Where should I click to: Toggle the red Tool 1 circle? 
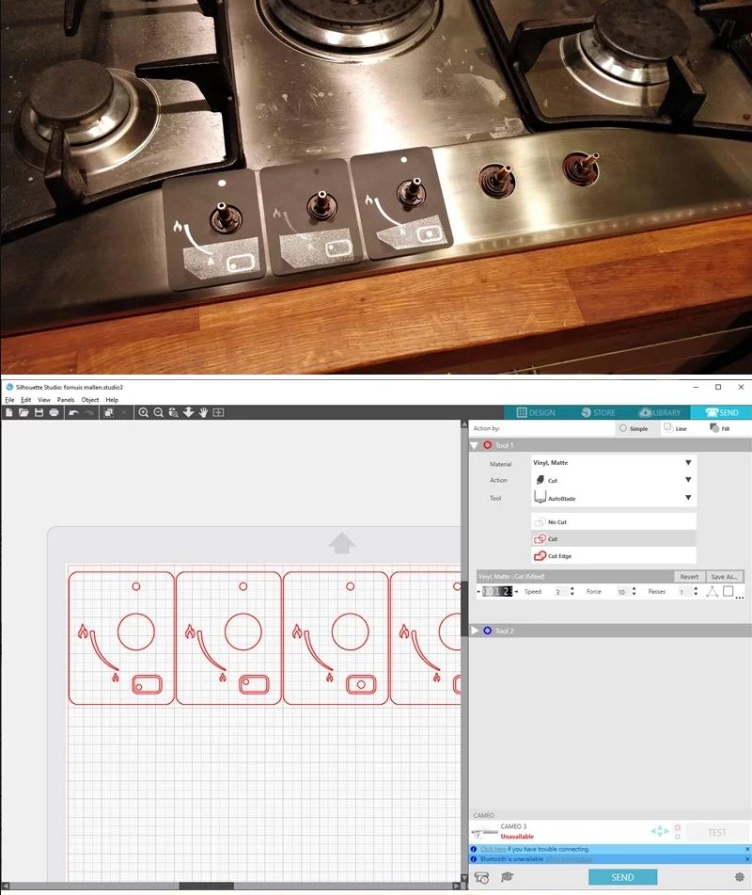tap(488, 444)
